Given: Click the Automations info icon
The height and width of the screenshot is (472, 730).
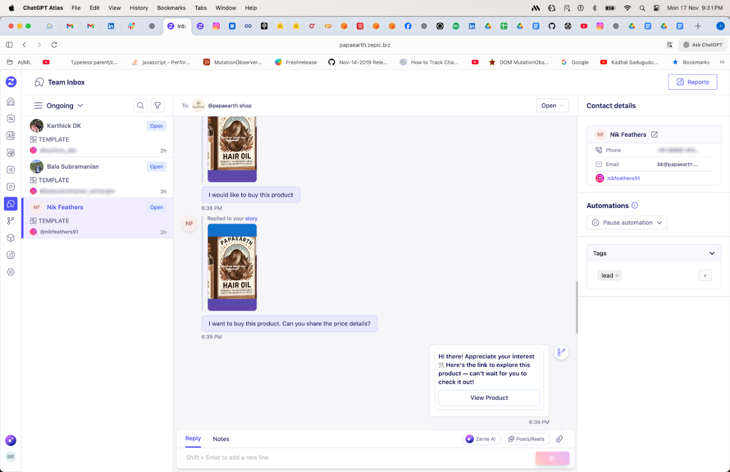Looking at the screenshot, I should [635, 206].
